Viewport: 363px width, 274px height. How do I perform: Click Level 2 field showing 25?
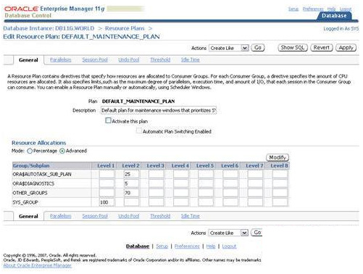(x=131, y=174)
